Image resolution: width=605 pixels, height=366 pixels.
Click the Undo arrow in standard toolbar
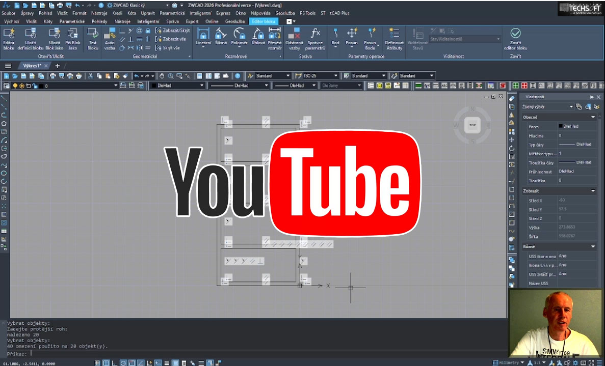[x=136, y=76]
